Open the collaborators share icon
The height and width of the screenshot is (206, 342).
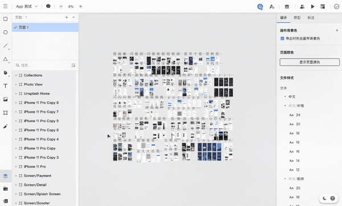click(302, 6)
